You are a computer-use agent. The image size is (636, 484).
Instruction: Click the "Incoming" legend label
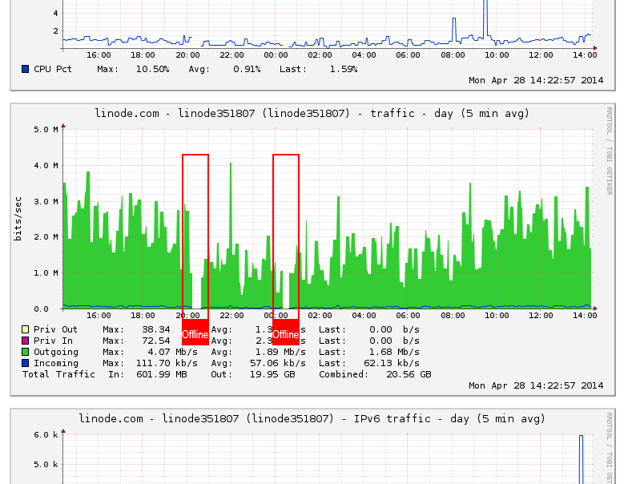pyautogui.click(x=56, y=363)
